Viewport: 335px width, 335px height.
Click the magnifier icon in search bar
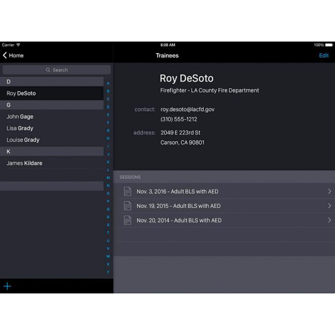(48, 70)
